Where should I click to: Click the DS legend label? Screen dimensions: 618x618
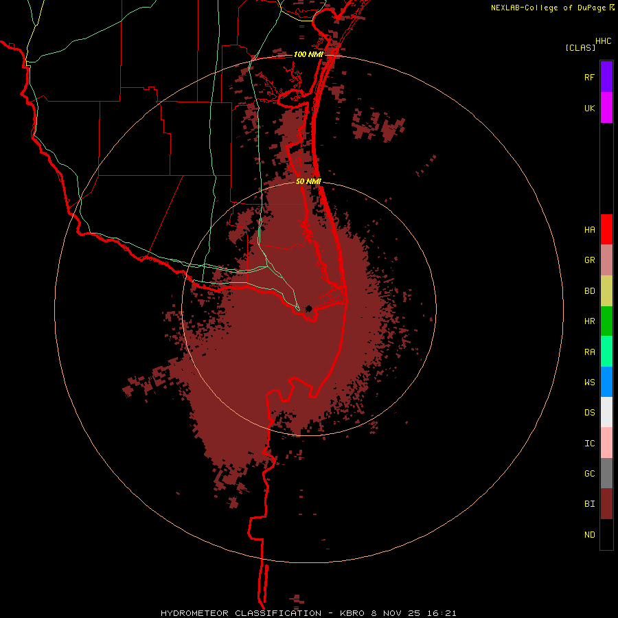589,412
